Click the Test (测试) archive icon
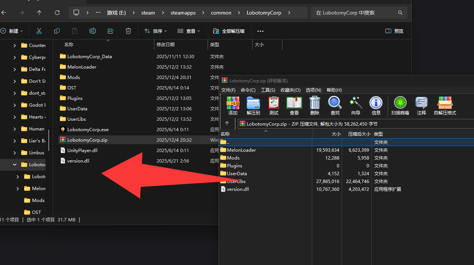The width and height of the screenshot is (474, 265). pyautogui.click(x=273, y=105)
